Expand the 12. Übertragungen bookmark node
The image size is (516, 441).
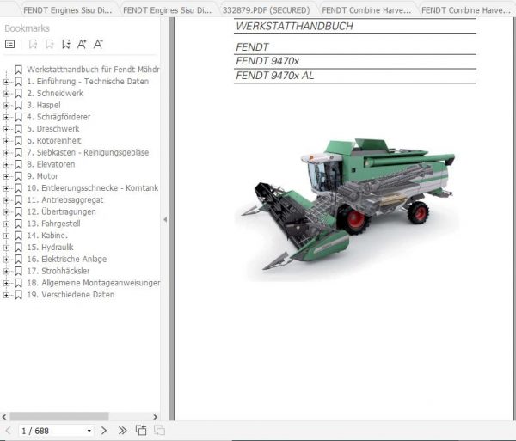6,212
